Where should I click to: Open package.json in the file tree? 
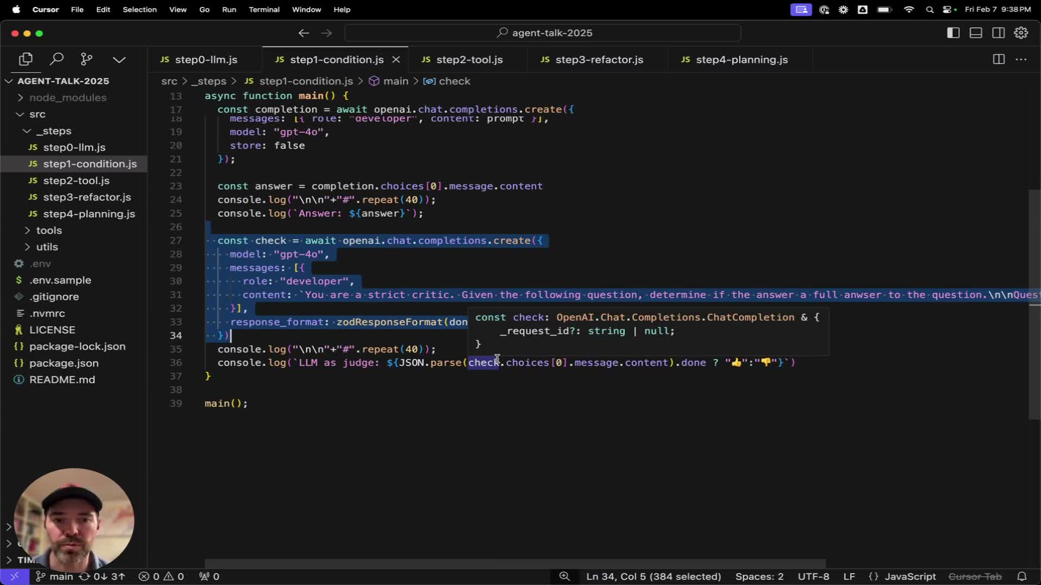63,363
